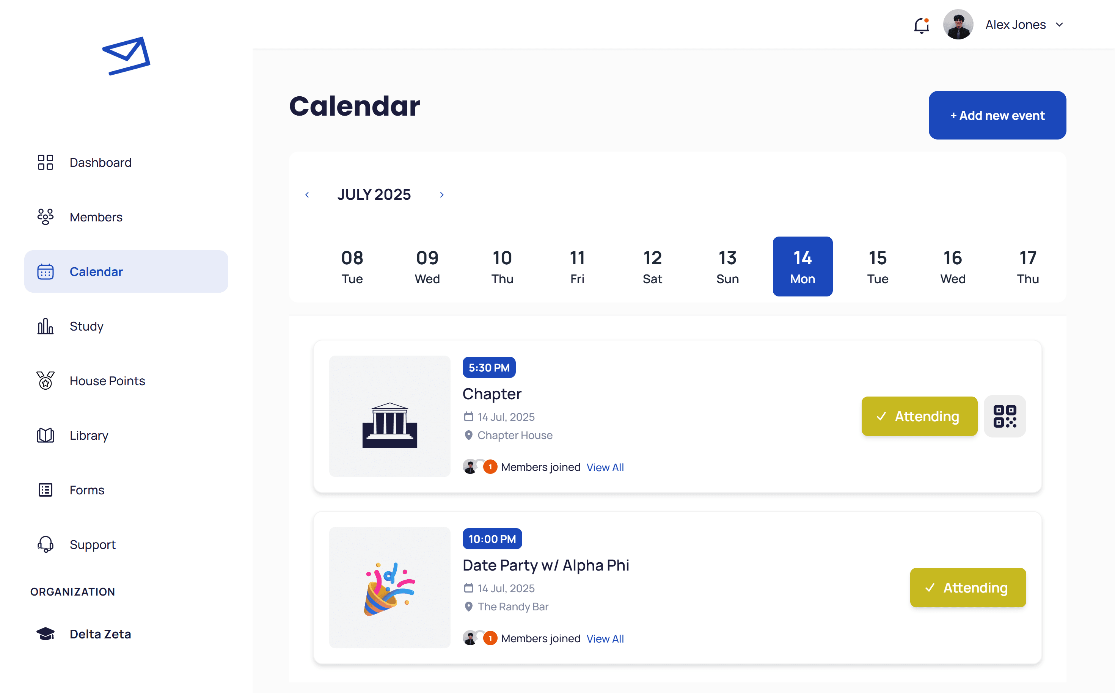Open the Study section icon
Viewport: 1115px width, 693px height.
[45, 326]
